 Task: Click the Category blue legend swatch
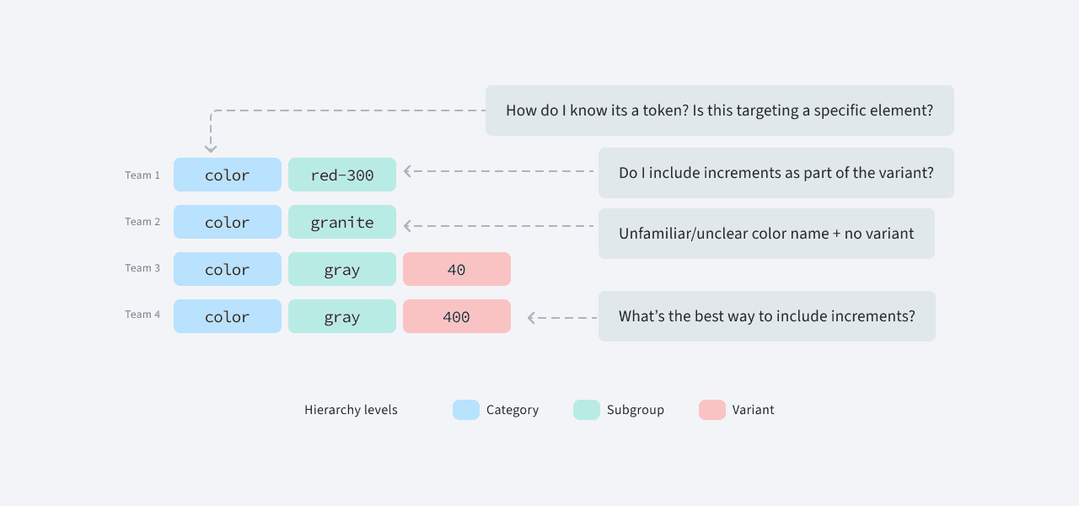pyautogui.click(x=466, y=410)
